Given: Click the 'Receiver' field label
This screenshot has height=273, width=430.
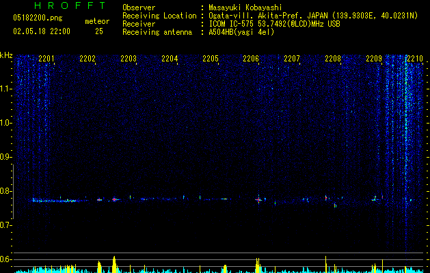Looking at the screenshot, I should (x=139, y=24).
